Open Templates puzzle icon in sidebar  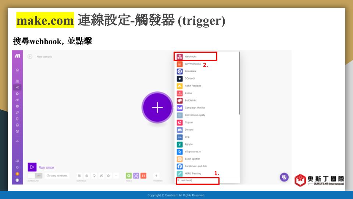[17, 94]
